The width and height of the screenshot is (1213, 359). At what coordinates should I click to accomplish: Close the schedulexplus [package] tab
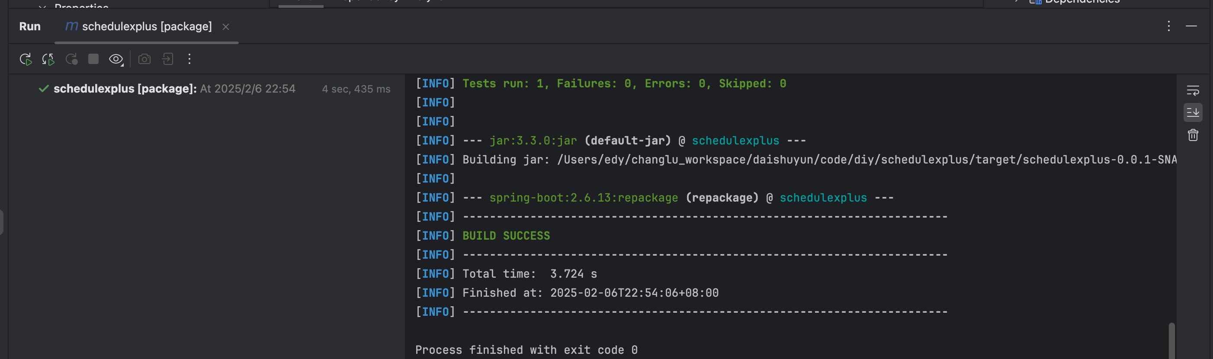(226, 27)
